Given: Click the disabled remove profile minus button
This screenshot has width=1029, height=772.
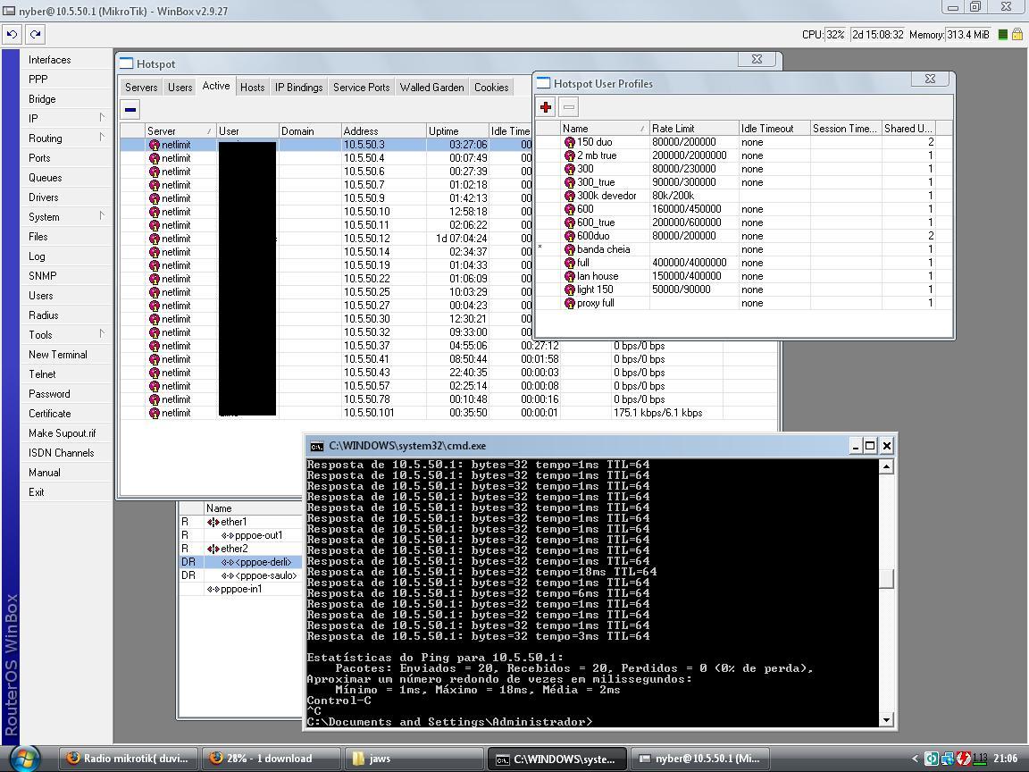Looking at the screenshot, I should pos(568,107).
